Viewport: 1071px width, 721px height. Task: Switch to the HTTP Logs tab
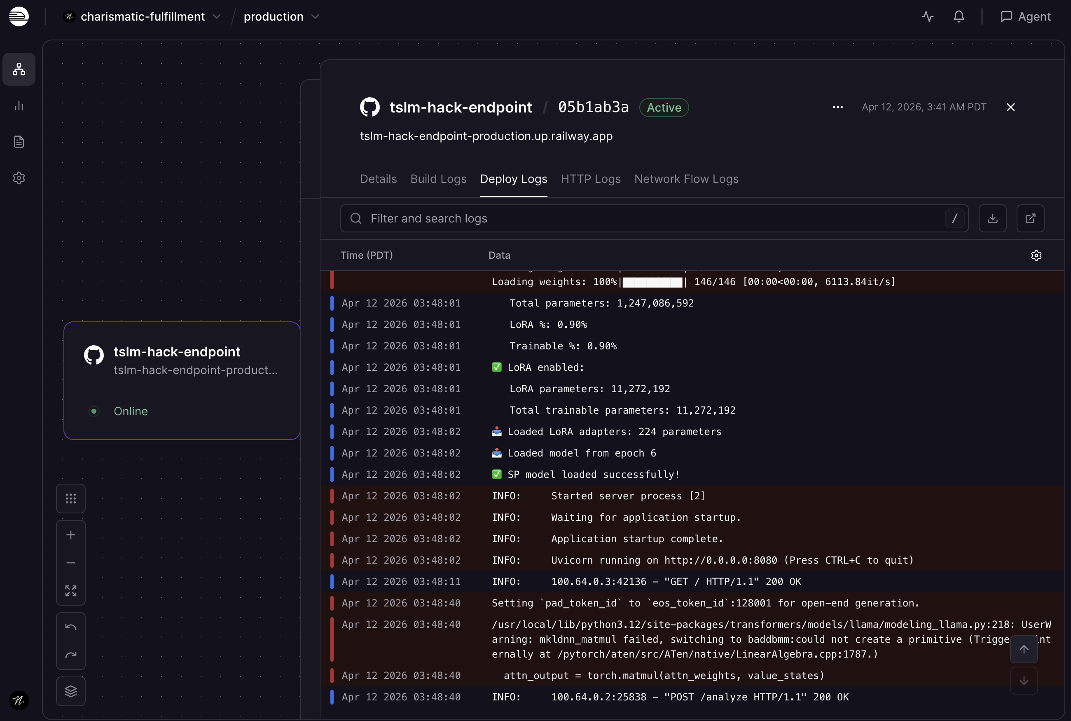[x=590, y=179]
